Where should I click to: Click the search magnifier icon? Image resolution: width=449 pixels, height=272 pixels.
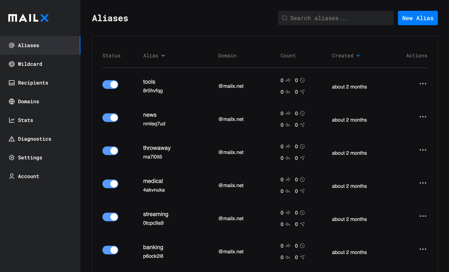285,18
